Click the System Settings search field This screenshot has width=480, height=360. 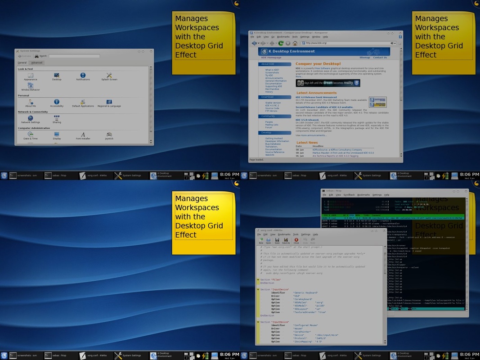(74, 56)
